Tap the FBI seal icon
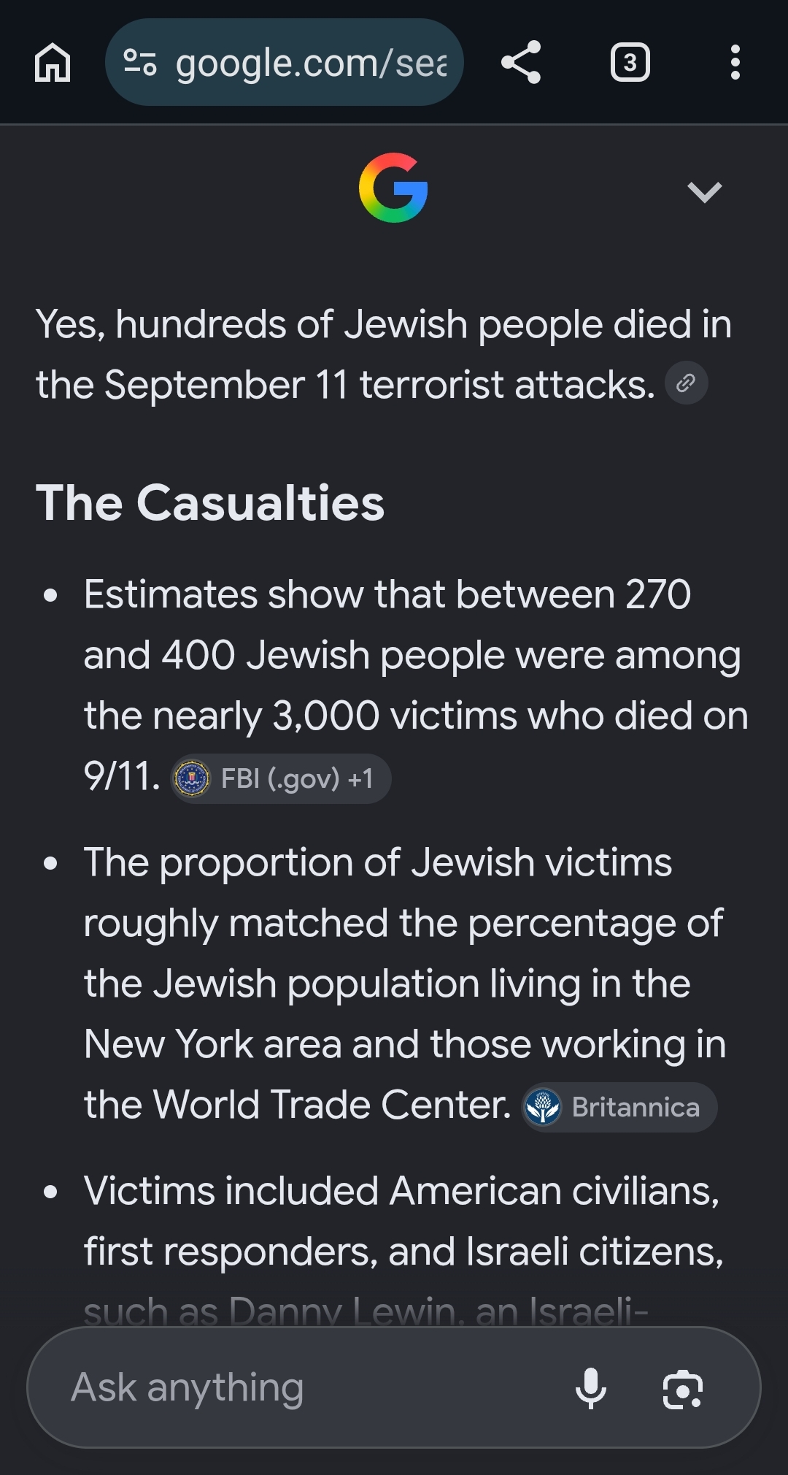Viewport: 788px width, 1475px height. point(193,778)
